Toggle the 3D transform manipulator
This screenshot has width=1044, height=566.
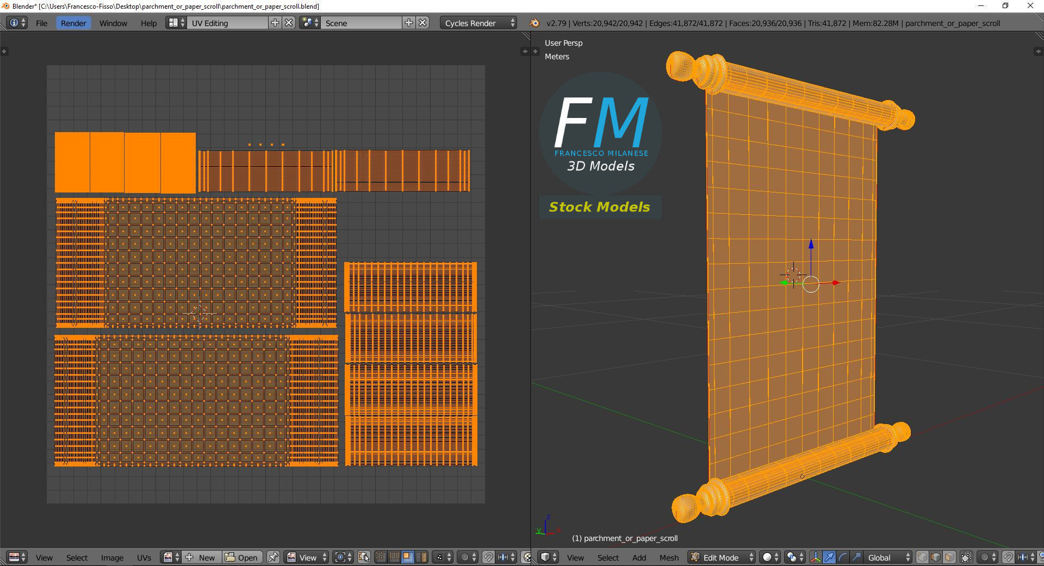[816, 557]
